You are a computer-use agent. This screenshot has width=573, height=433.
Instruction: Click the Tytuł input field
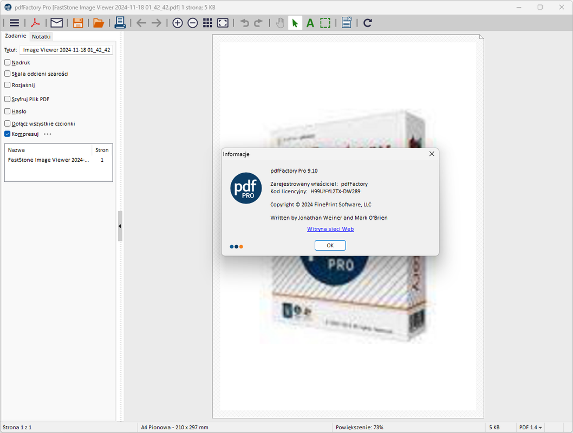[66, 50]
